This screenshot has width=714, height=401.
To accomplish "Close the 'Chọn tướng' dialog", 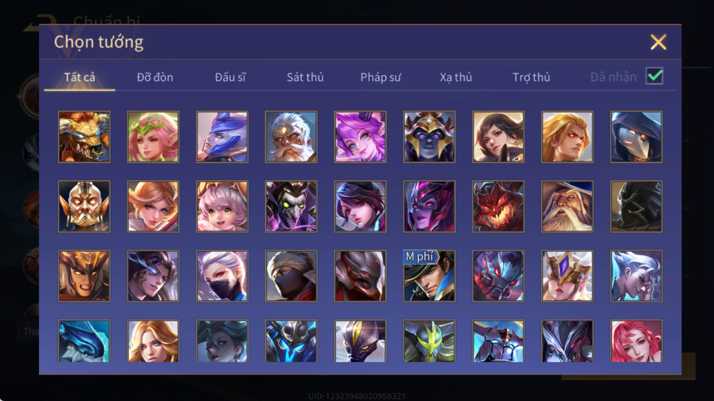I will [658, 42].
